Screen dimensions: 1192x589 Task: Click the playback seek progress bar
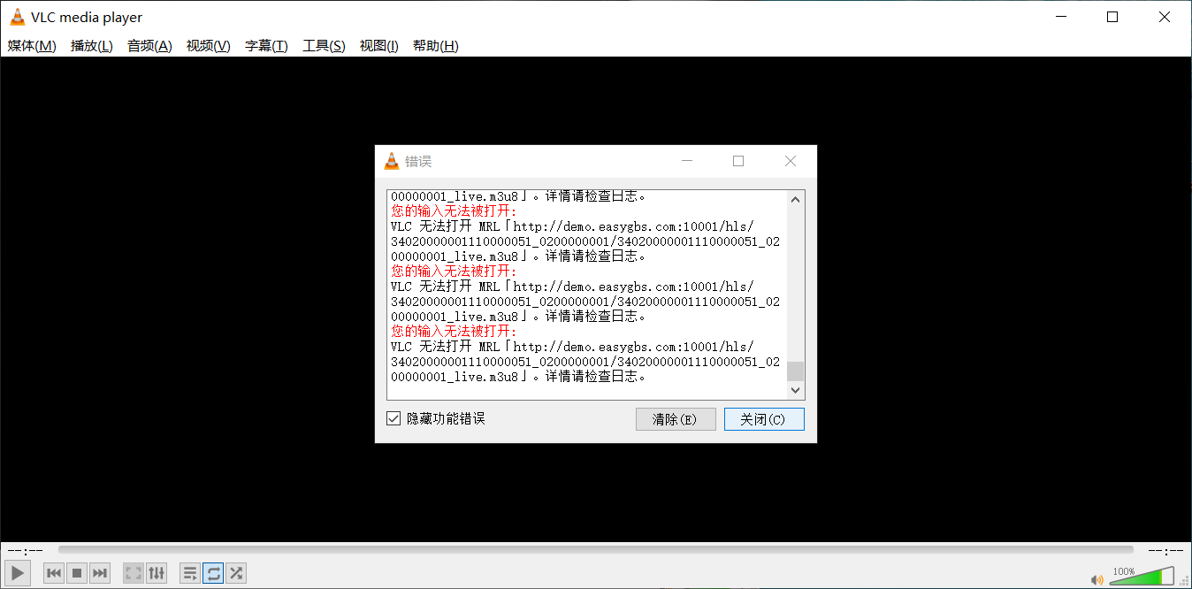[x=595, y=550]
